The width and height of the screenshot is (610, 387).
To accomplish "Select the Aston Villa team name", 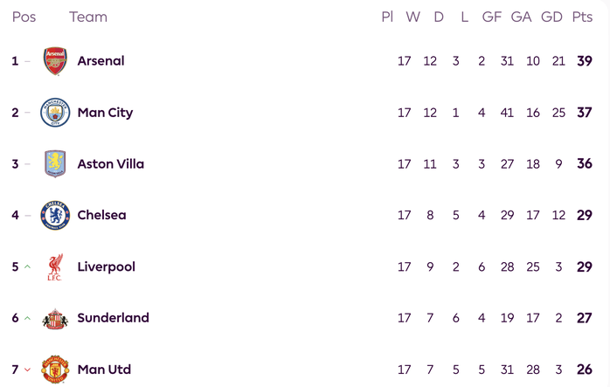I will point(111,164).
